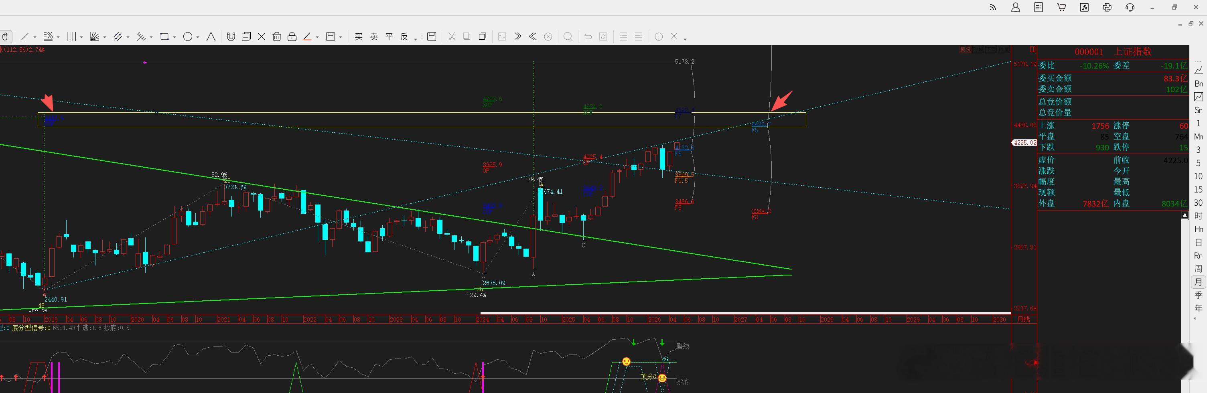The image size is (1207, 393).
Task: Switch to the 30 minute period
Action: click(x=1198, y=203)
